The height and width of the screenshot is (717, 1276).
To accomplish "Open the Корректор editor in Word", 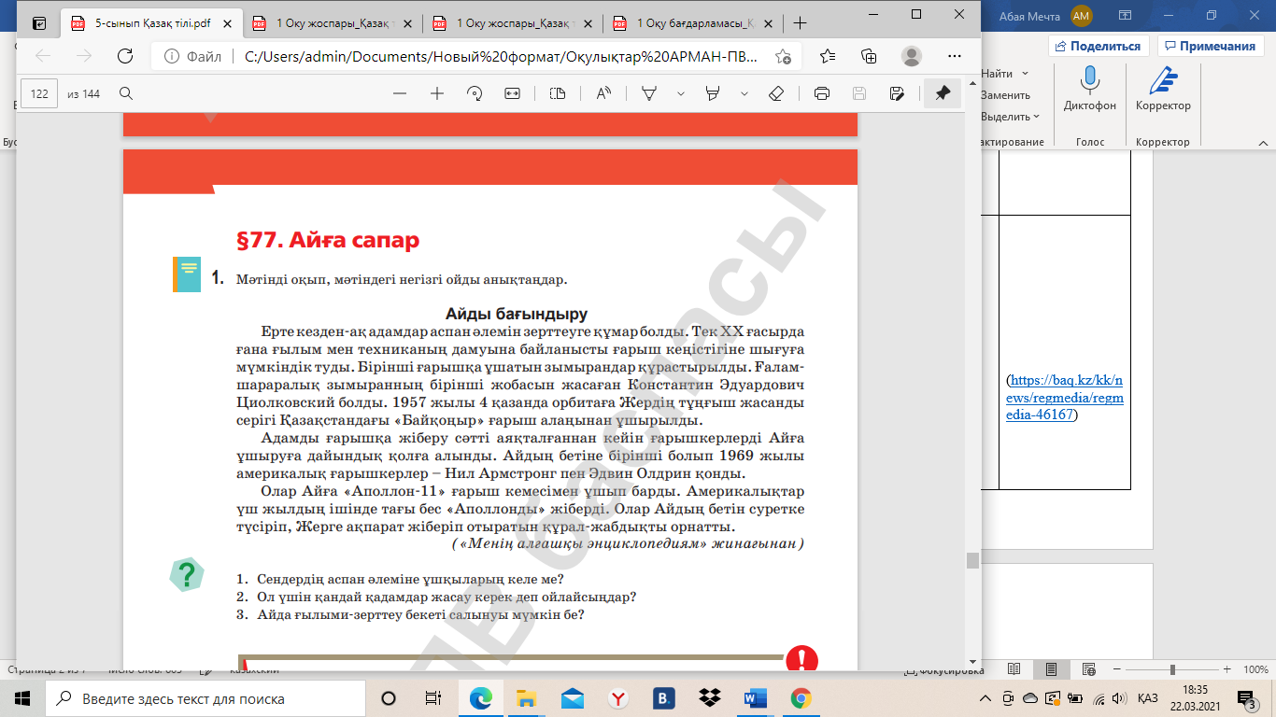I will [x=1163, y=88].
